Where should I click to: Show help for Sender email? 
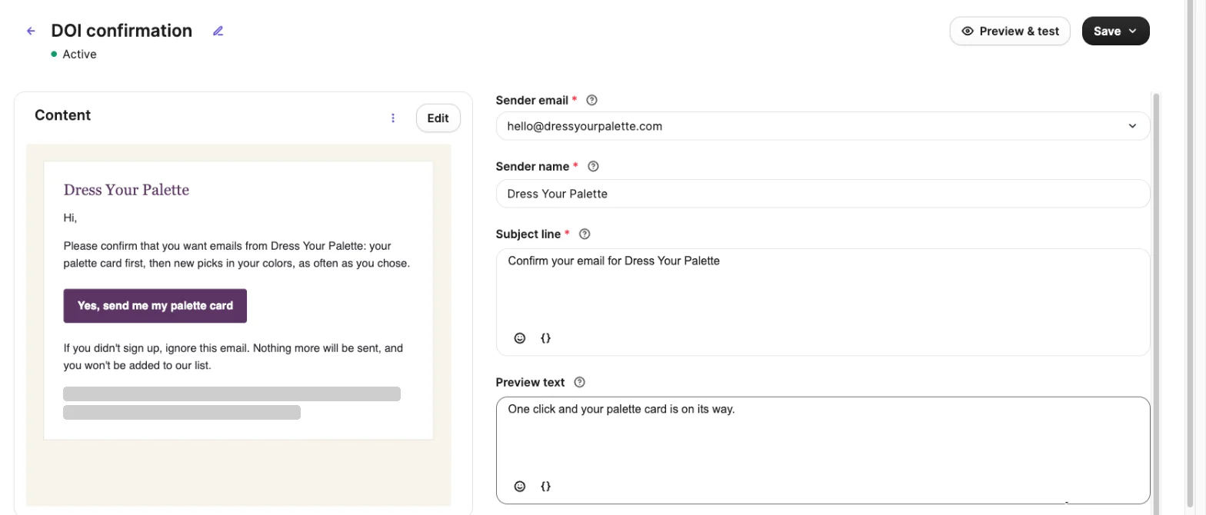591,100
